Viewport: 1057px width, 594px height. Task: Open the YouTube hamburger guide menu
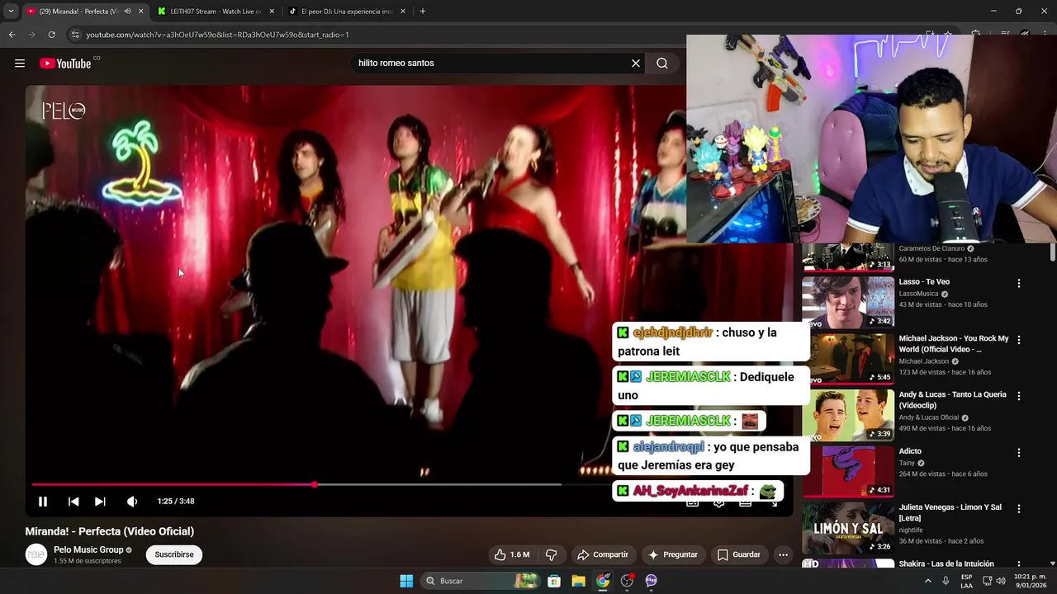click(20, 64)
